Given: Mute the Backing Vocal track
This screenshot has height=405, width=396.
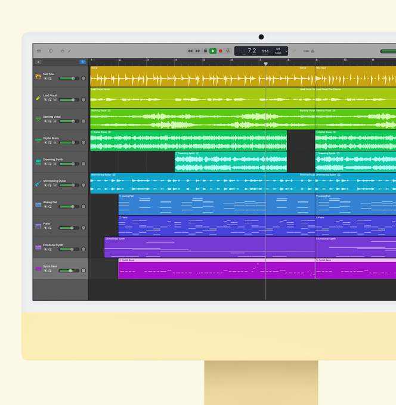Looking at the screenshot, I should [45, 121].
